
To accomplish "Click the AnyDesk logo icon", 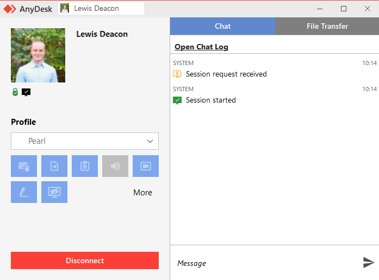I will click(10, 9).
